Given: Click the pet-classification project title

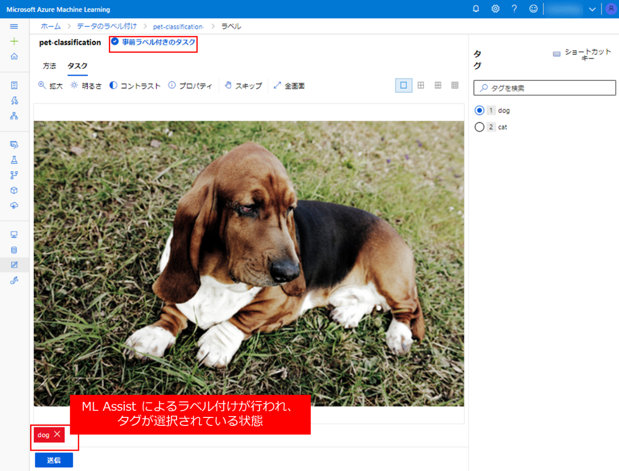Looking at the screenshot, I should pyautogui.click(x=70, y=42).
